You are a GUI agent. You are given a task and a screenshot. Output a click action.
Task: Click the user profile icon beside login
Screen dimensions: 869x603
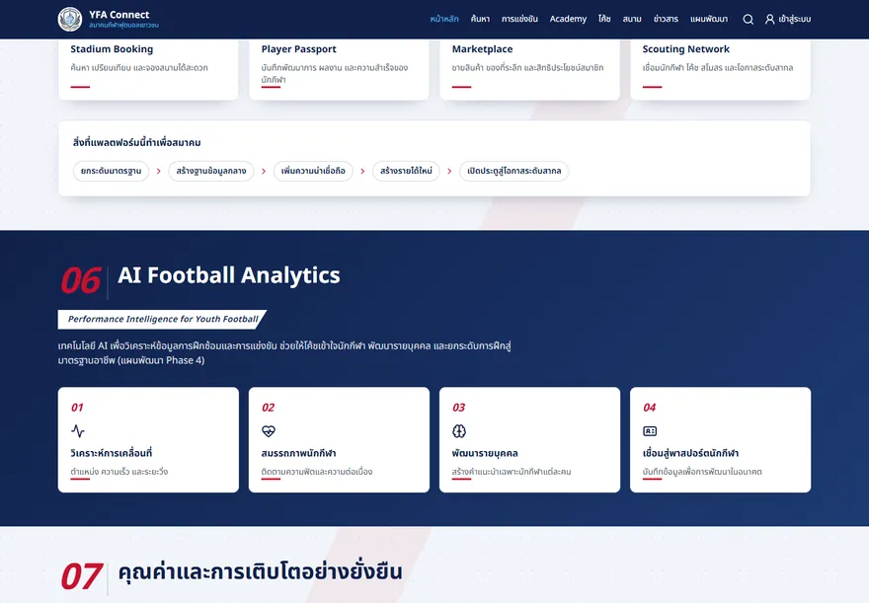click(x=769, y=20)
